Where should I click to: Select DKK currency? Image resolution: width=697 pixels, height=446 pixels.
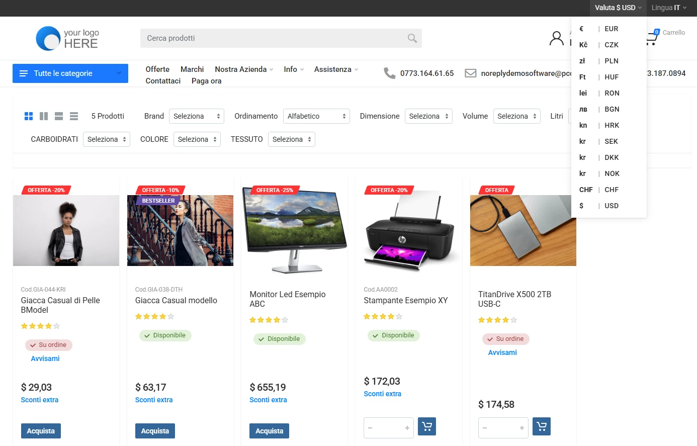click(x=609, y=157)
